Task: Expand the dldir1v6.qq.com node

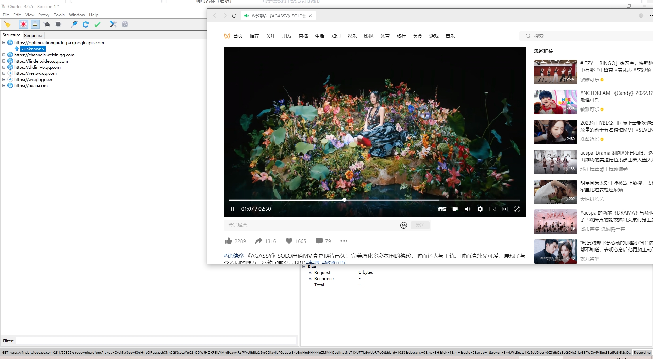Action: click(x=4, y=67)
